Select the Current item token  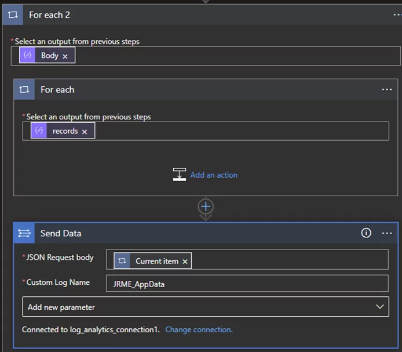(x=152, y=261)
